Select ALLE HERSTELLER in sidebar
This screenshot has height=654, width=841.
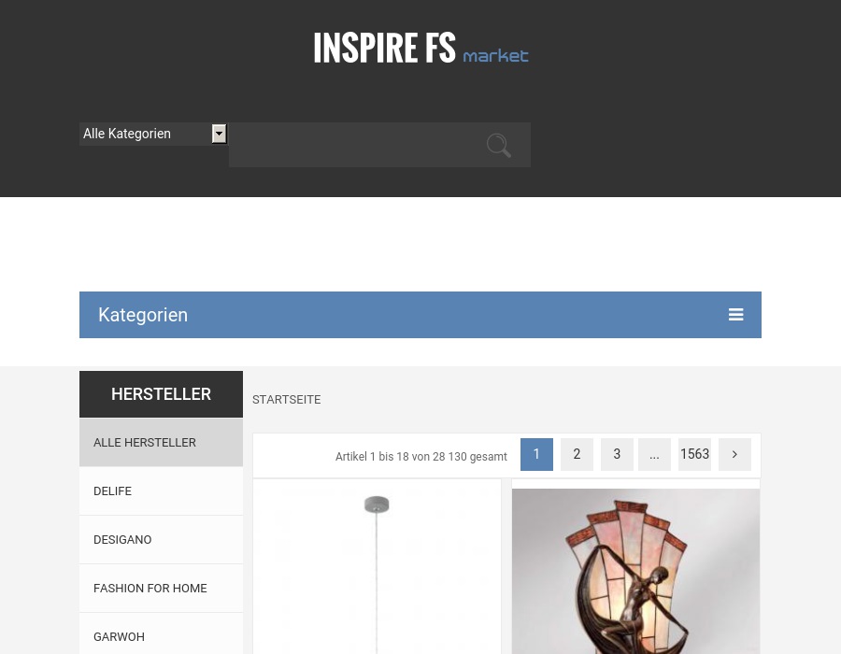coord(161,442)
